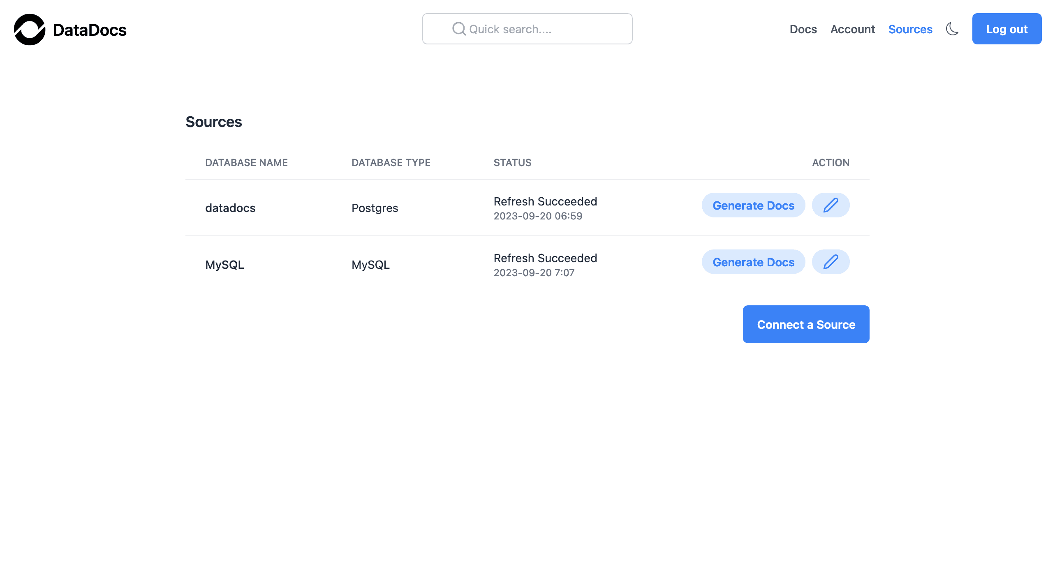Generate Docs for the datadocs source
Viewport: 1055px width, 563px height.
[753, 205]
